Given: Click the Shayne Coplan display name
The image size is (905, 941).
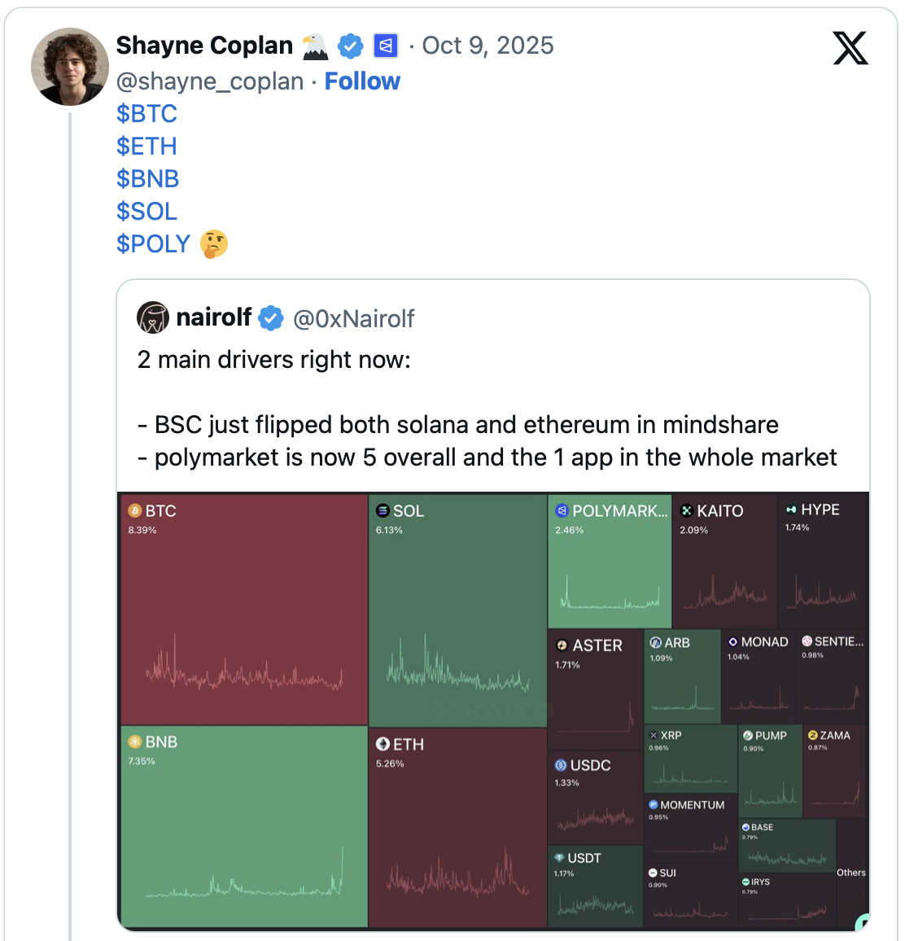Looking at the screenshot, I should pos(204,46).
